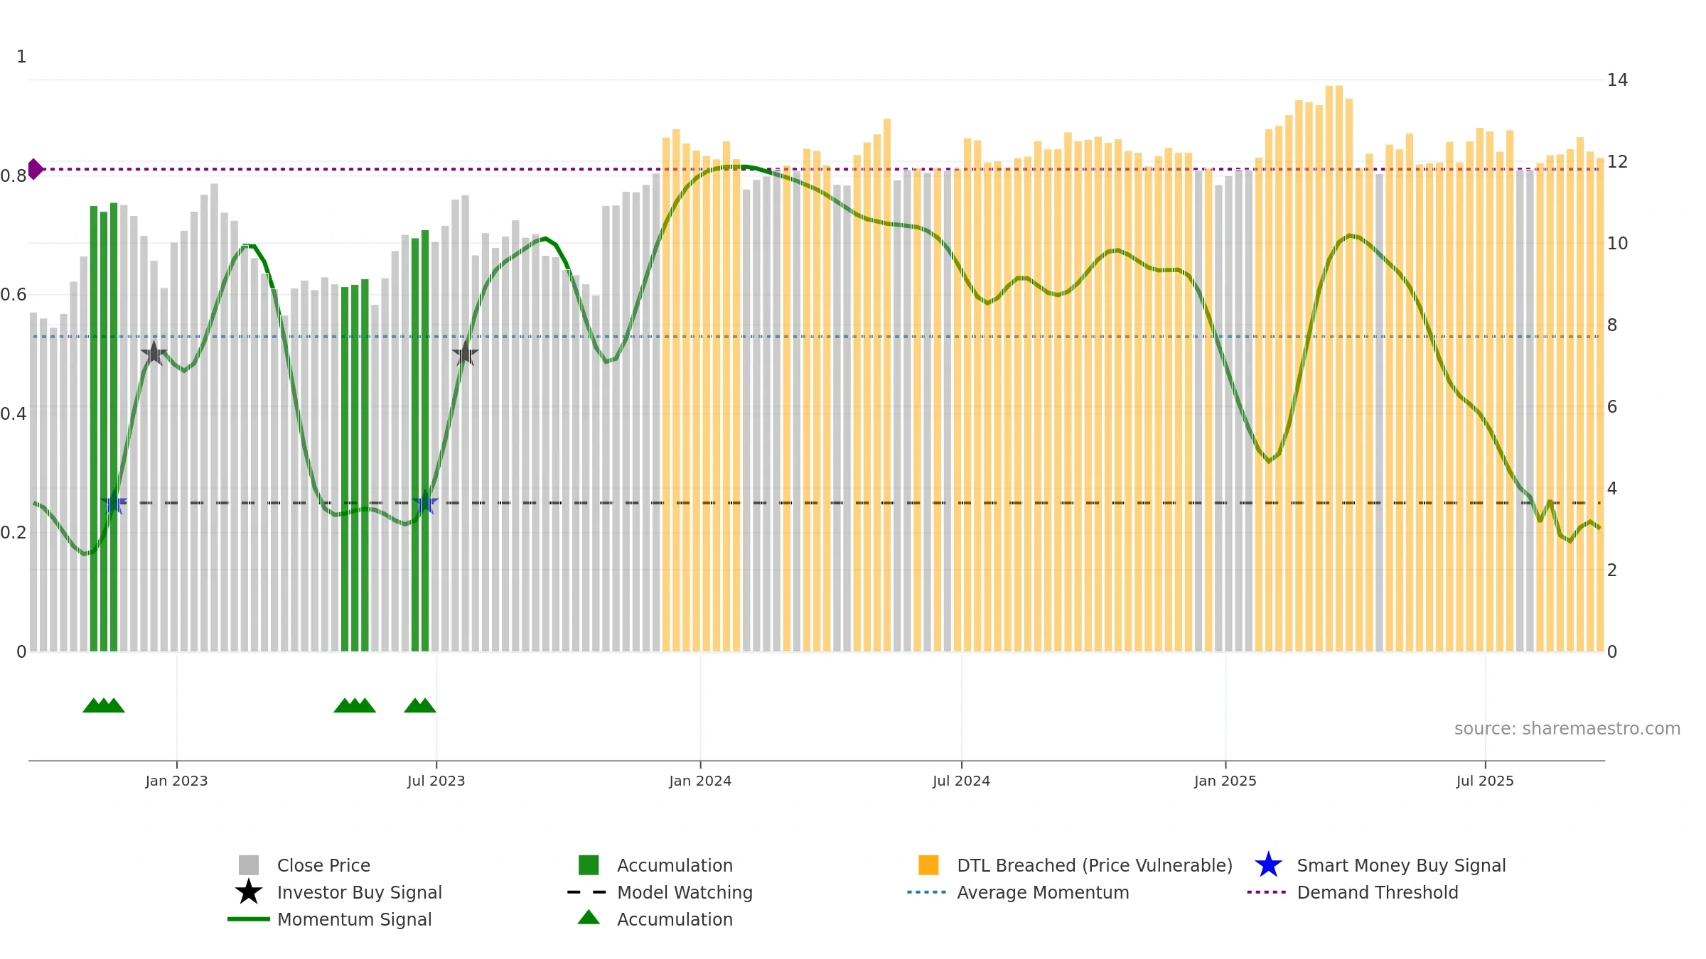The height and width of the screenshot is (959, 1706).
Task: Click the sharemaestro.com source text
Action: click(x=1567, y=729)
